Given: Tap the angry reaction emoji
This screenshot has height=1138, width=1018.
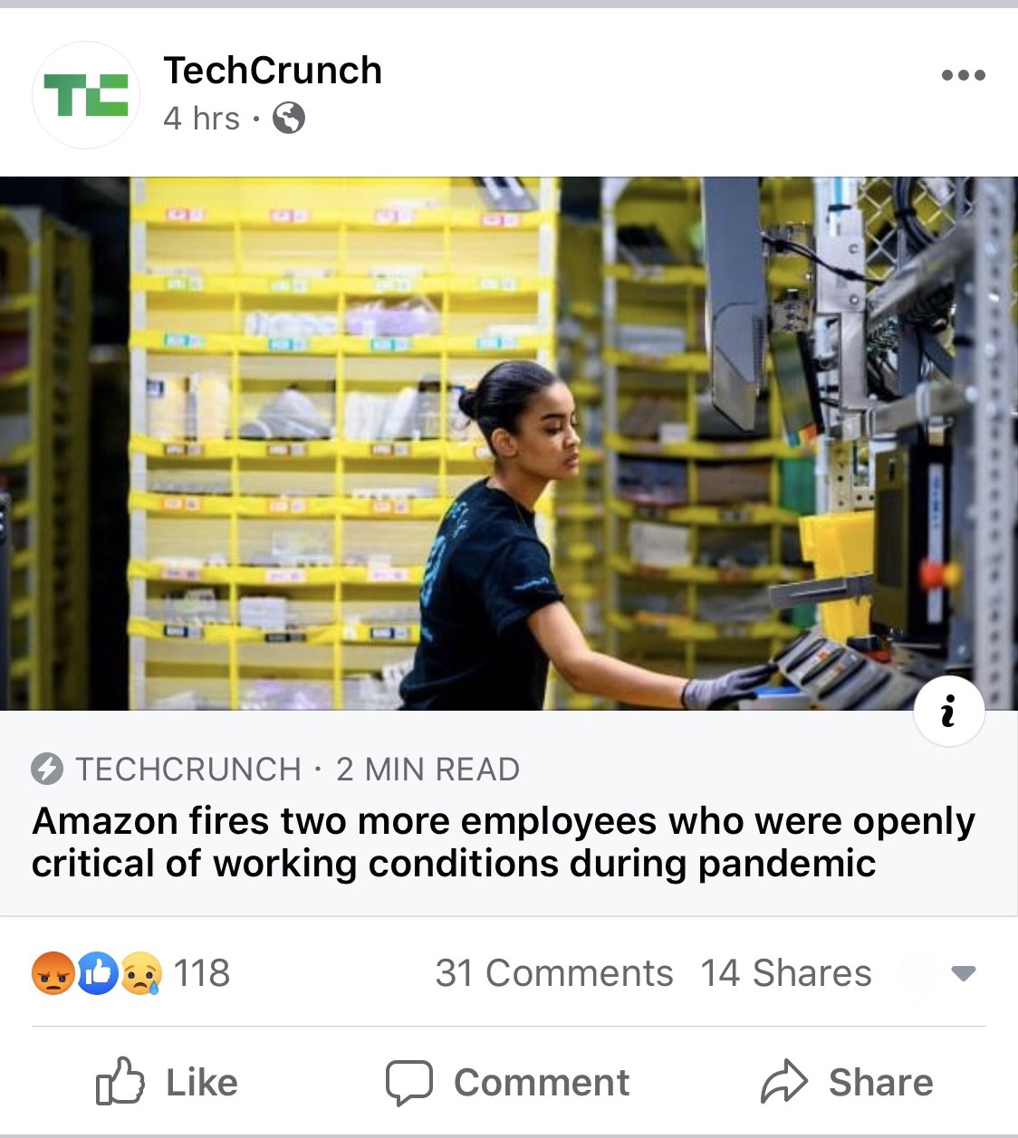Looking at the screenshot, I should click(53, 973).
